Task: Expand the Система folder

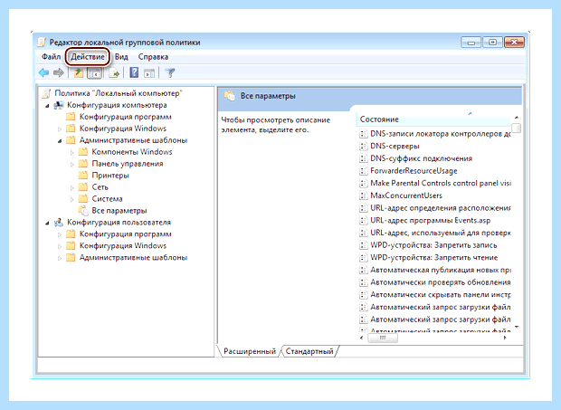Action: [x=71, y=199]
